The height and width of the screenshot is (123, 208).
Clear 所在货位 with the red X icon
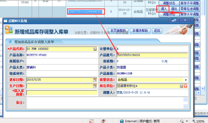point(185,86)
